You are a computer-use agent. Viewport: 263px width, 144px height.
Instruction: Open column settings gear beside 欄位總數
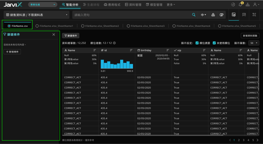tap(114, 43)
